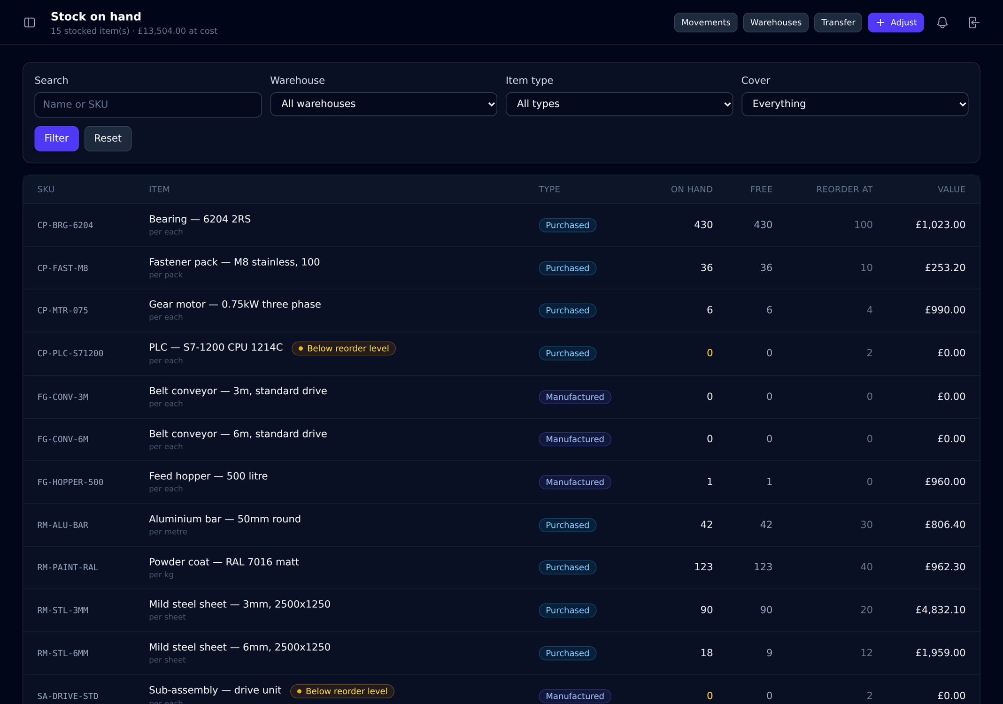Click the ON HAND column header
The height and width of the screenshot is (704, 1003).
pos(692,190)
